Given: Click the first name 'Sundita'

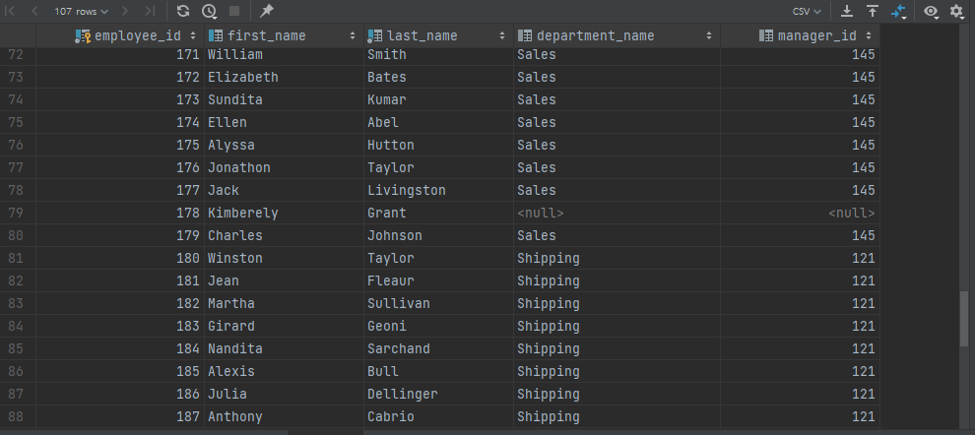Looking at the screenshot, I should coord(235,100).
